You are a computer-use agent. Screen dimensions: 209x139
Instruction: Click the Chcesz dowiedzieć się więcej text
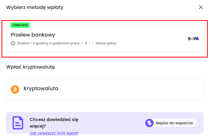[54, 123]
